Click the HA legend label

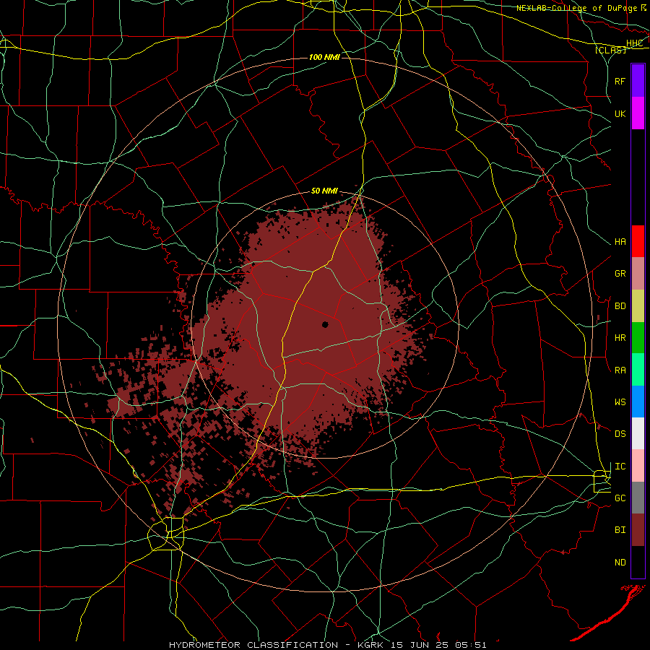point(620,242)
